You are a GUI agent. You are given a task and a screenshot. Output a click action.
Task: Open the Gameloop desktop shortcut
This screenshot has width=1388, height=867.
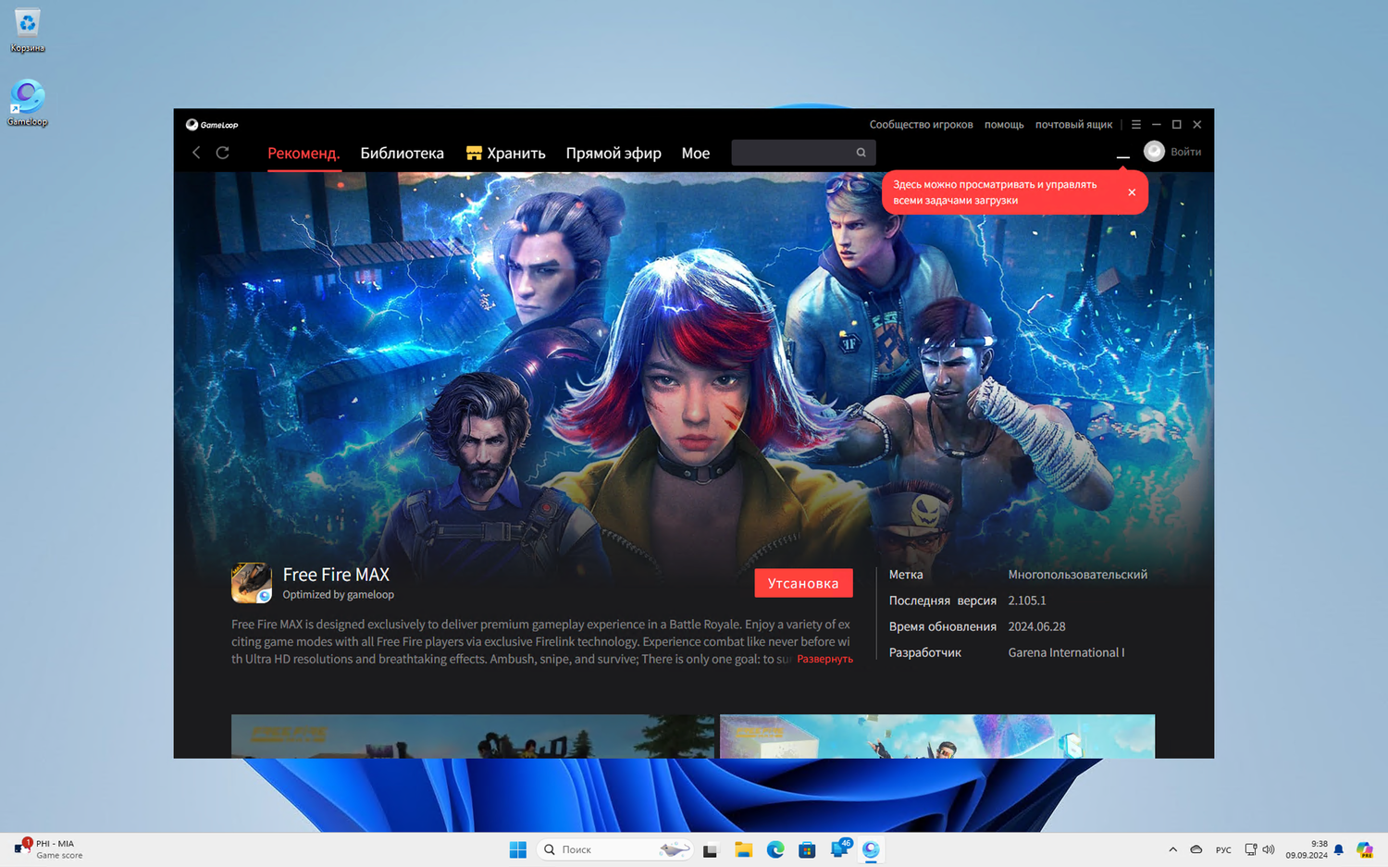tap(28, 103)
